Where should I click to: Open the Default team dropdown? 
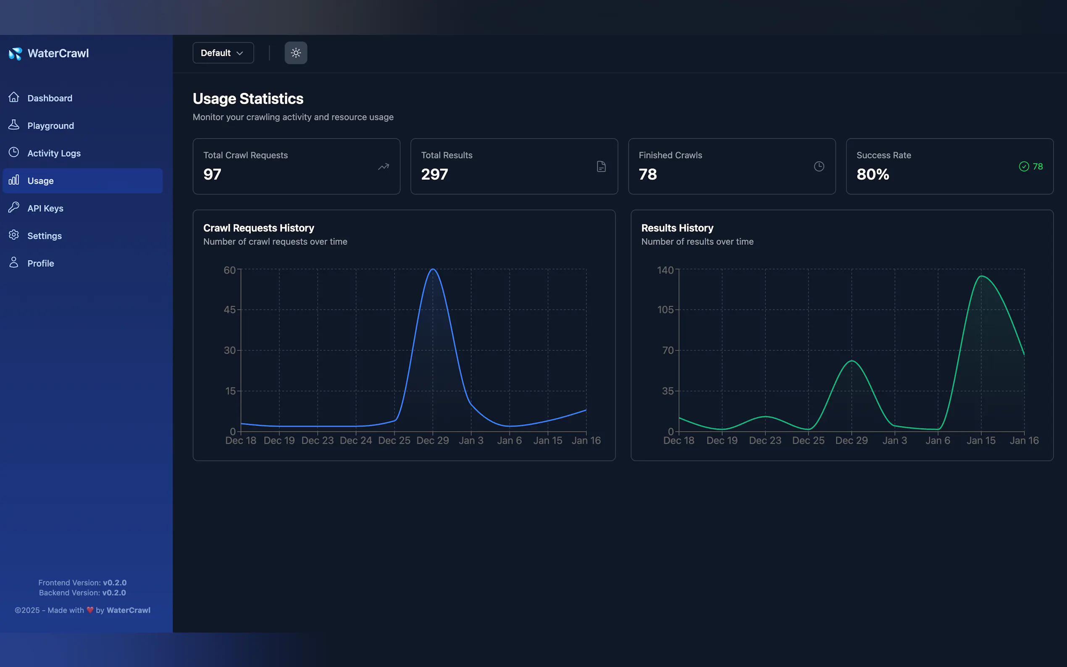pyautogui.click(x=223, y=53)
